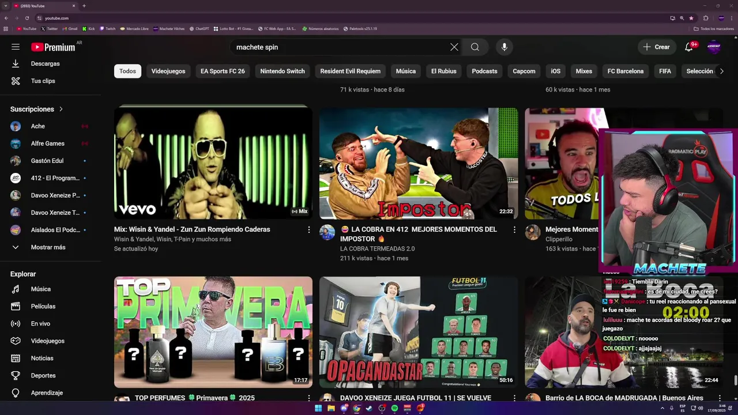Open Spotify from the taskbar
The image size is (738, 415).
(x=394, y=408)
